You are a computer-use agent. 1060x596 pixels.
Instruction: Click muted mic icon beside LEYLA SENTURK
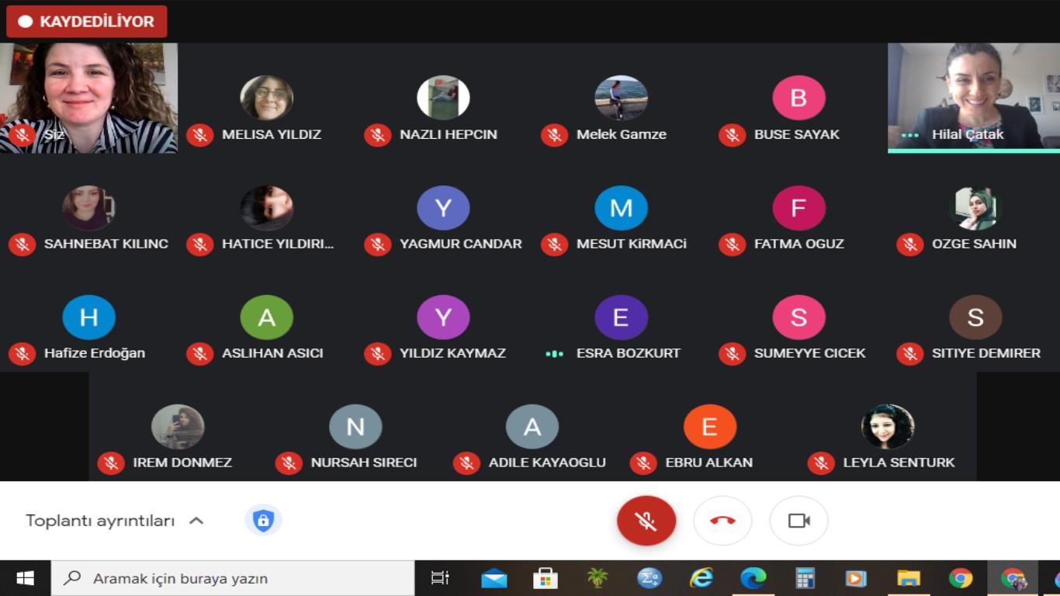point(820,463)
